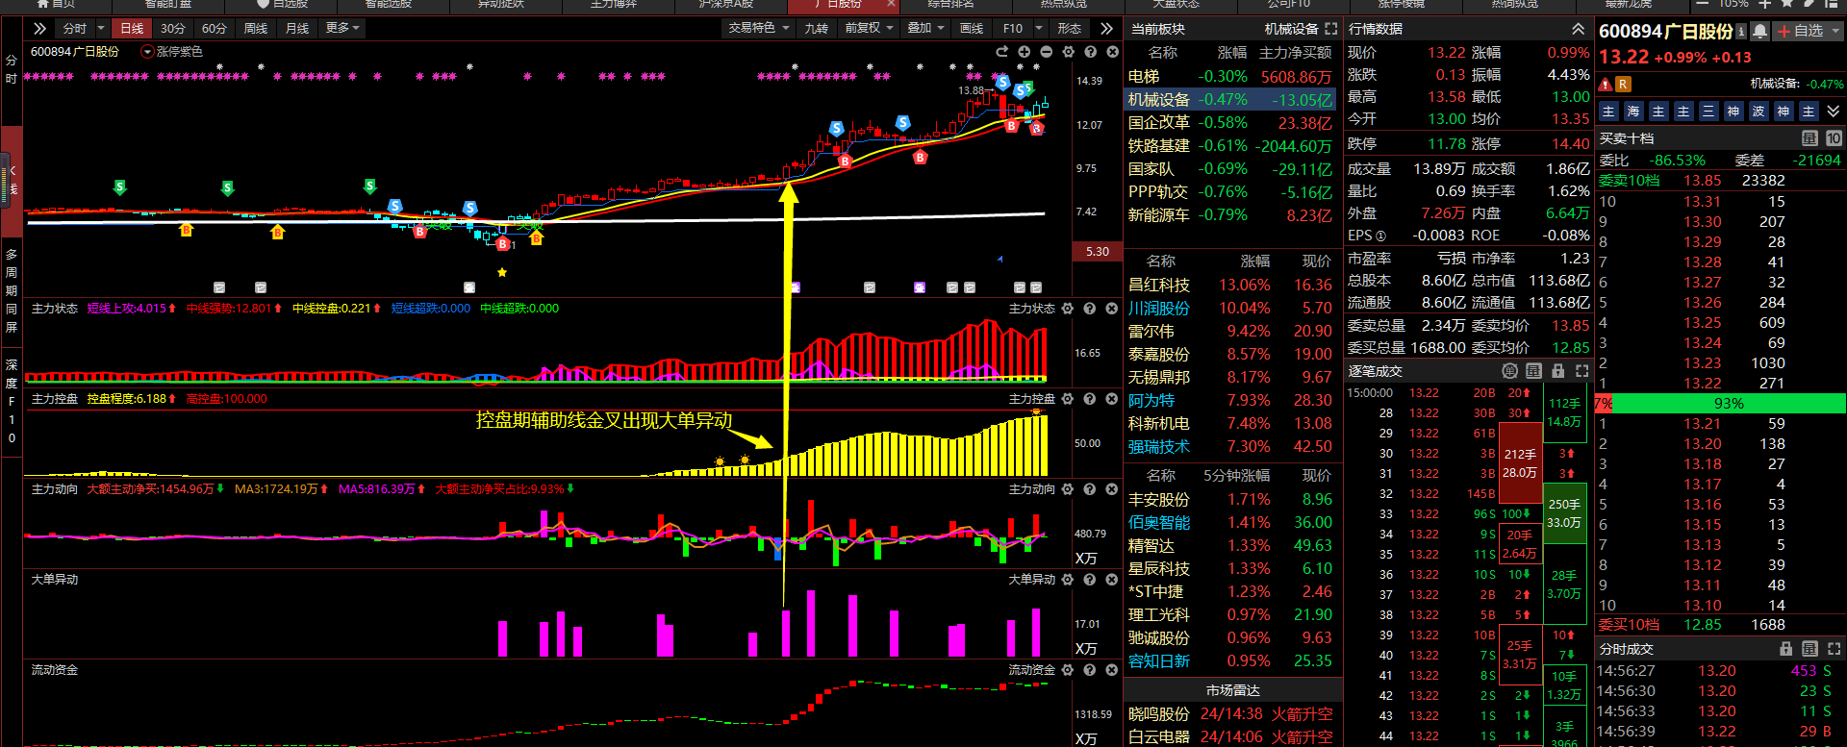Image resolution: width=1847 pixels, height=747 pixels.
Task: Click the 九转 button
Action: click(x=816, y=29)
